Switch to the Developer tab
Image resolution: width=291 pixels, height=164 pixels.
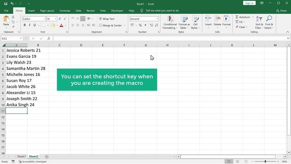pyautogui.click(x=117, y=10)
